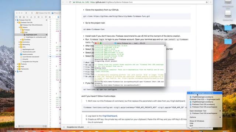
Task: Click the Terminal command prompt line
Action: (117, 85)
